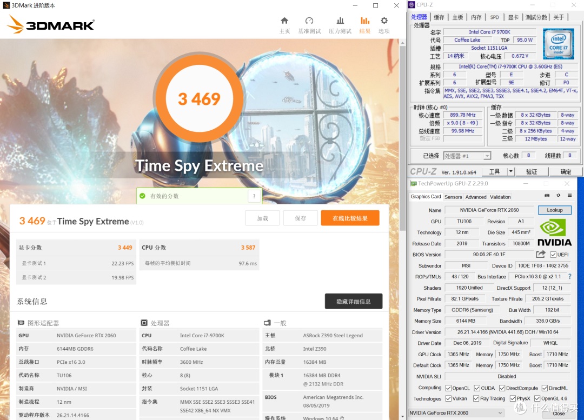Viewport: 584px width, 420px height.
Task: Toggle the UEFI checkbox in GPU-Z
Action: tap(553, 255)
